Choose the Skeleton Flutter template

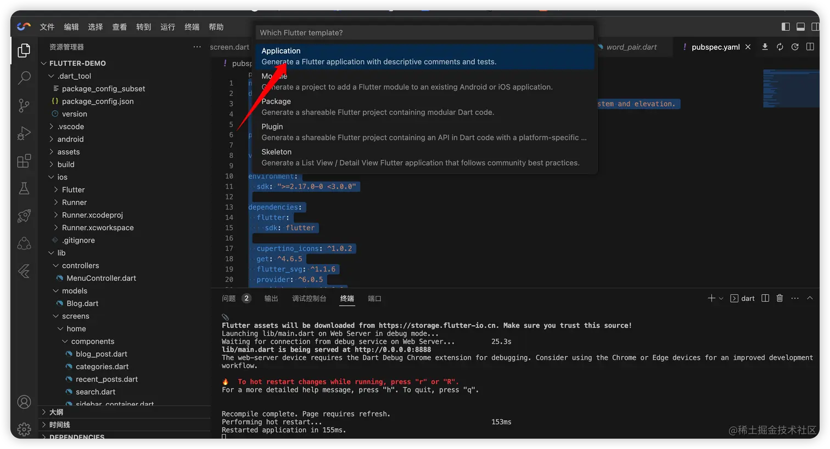coord(425,157)
